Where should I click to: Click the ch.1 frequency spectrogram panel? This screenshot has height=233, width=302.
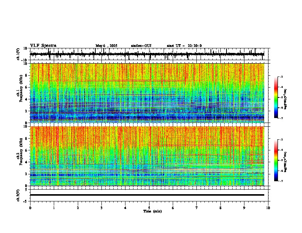(147, 93)
